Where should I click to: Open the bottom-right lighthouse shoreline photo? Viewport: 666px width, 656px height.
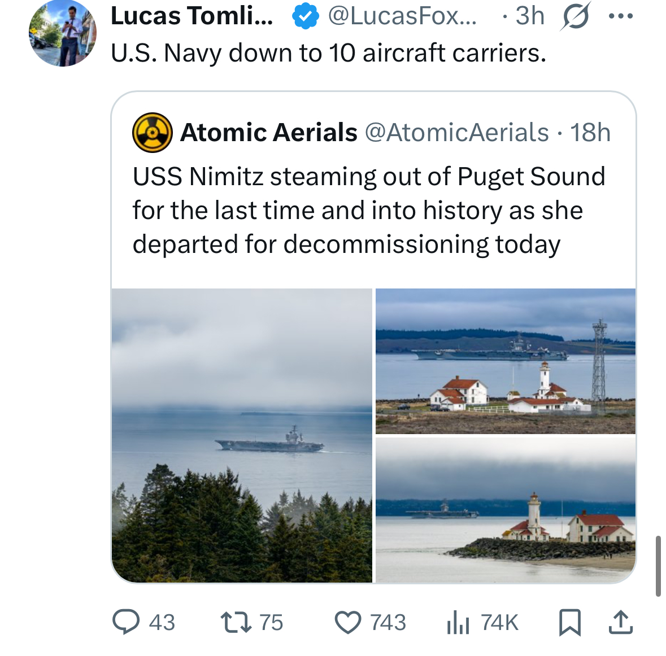pos(505,510)
